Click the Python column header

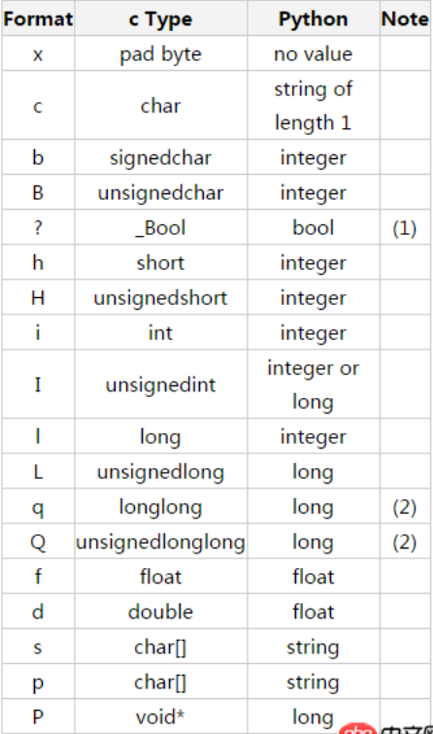coord(314,18)
